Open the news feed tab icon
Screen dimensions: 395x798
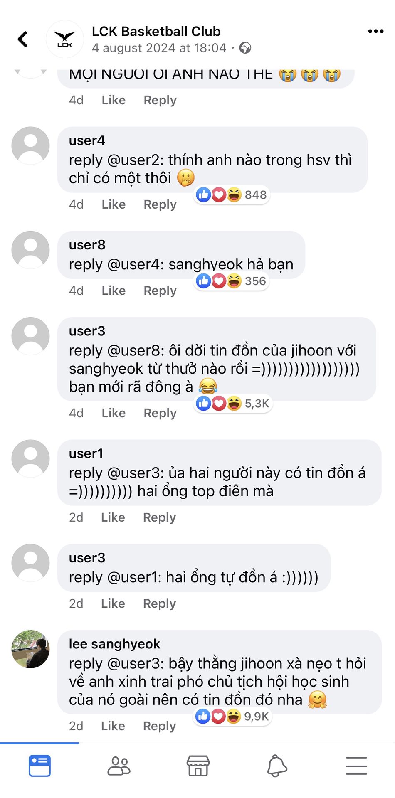(39, 766)
